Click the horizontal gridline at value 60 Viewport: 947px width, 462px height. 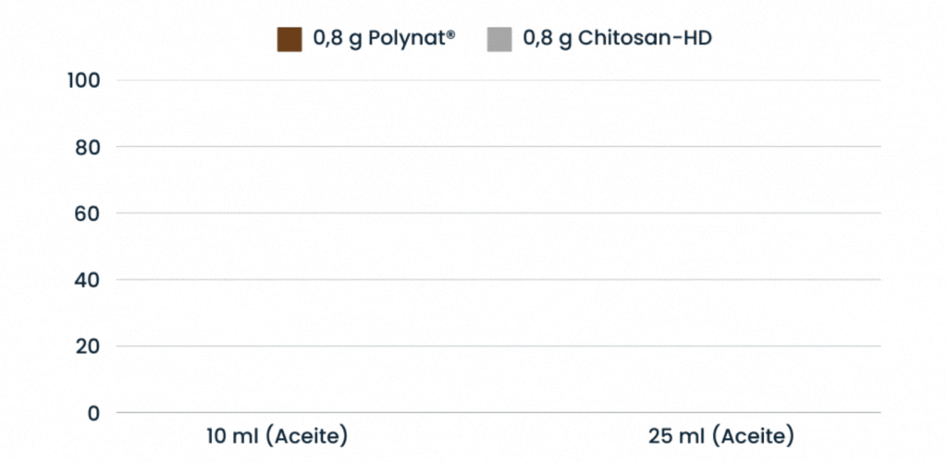point(499,213)
